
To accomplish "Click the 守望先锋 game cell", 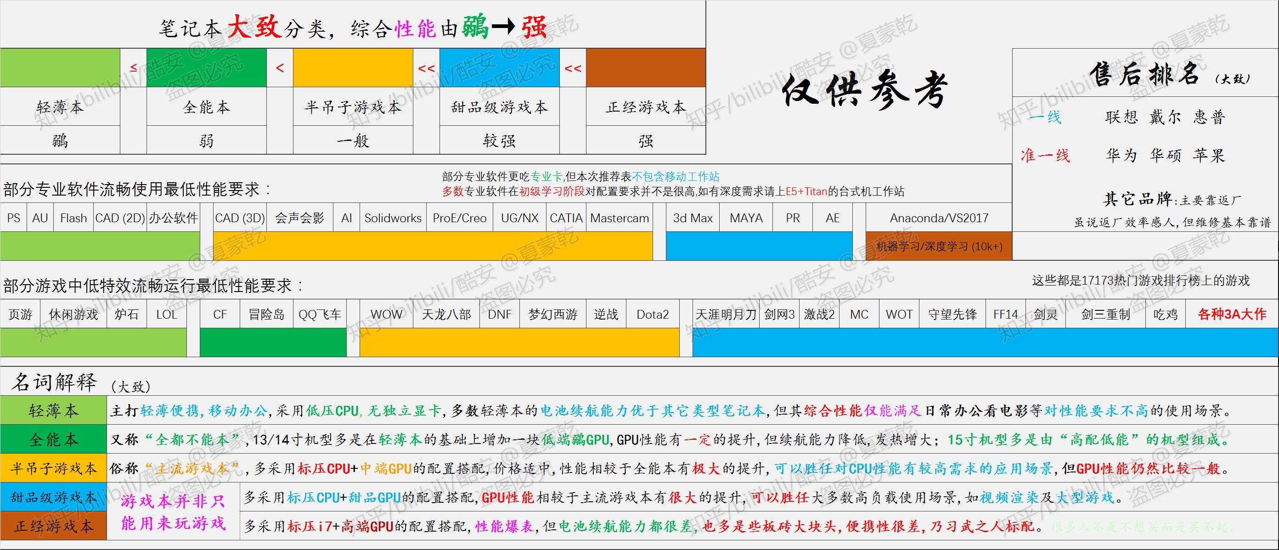I will point(952,314).
